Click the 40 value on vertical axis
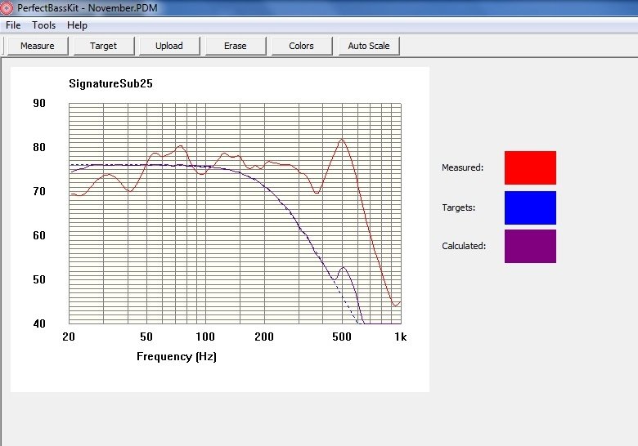The image size is (638, 446). pos(39,323)
